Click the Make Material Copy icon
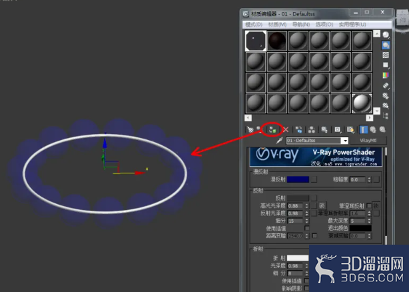This screenshot has height=292, width=409. pyautogui.click(x=299, y=129)
